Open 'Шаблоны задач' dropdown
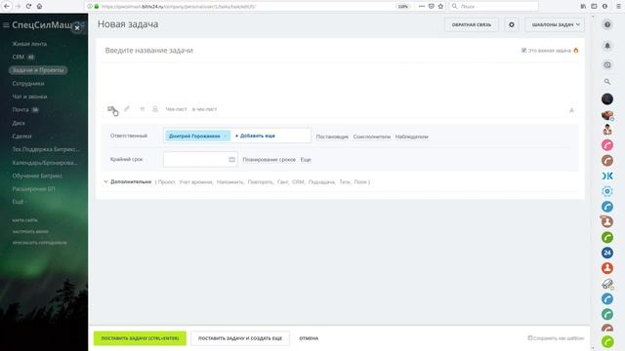The width and height of the screenshot is (625, 351). tap(555, 24)
